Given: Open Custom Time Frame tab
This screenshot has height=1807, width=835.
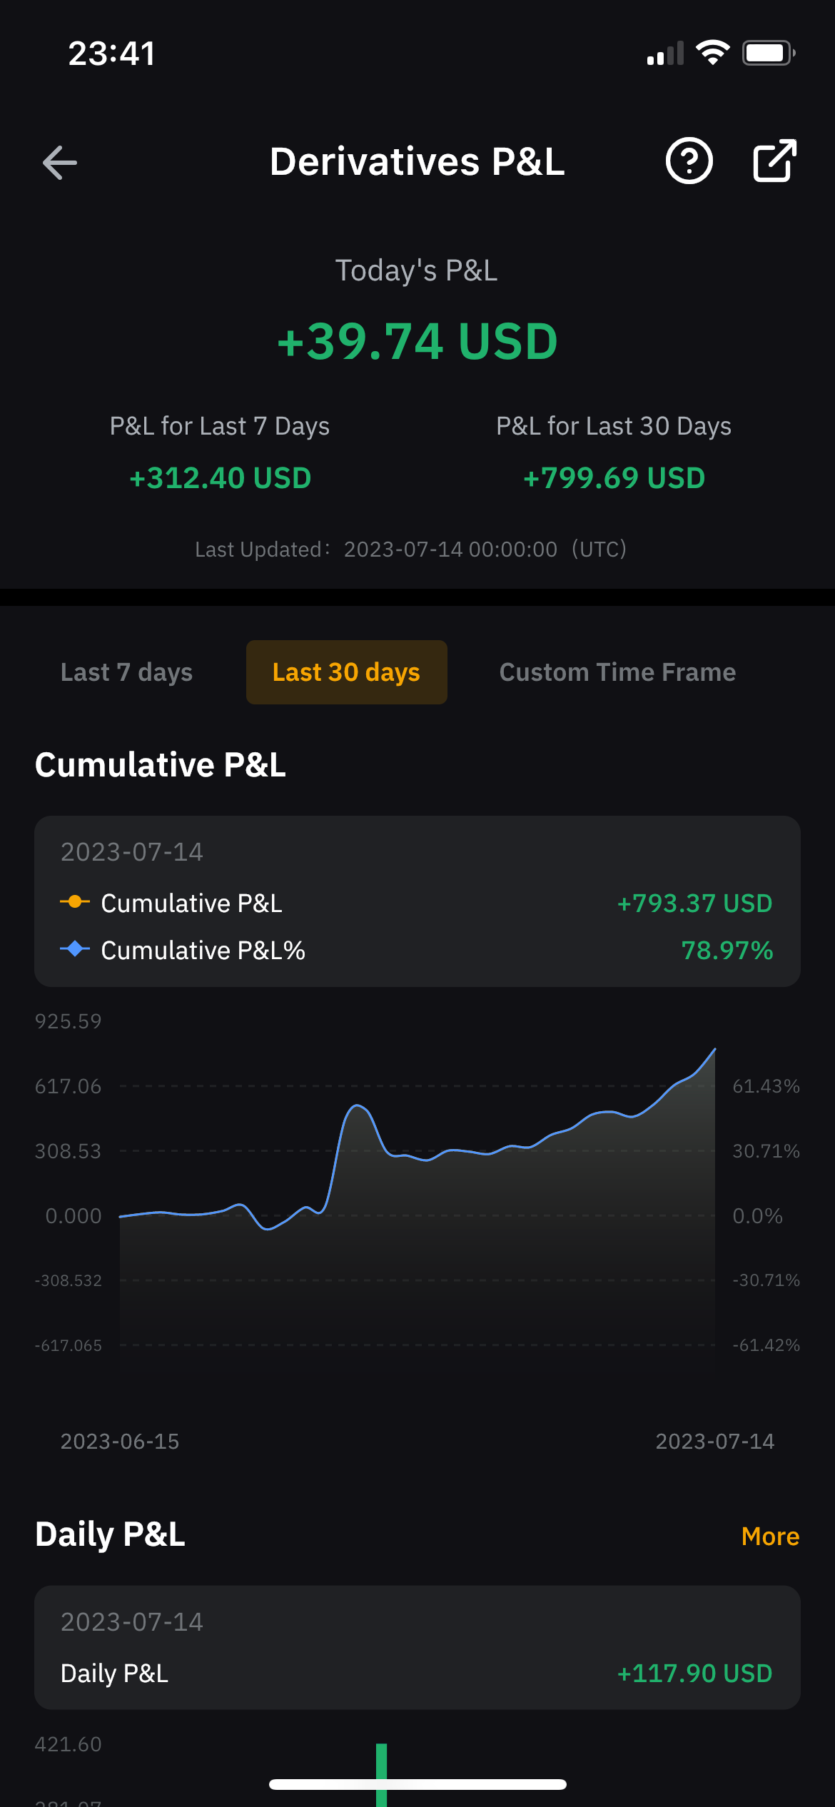Looking at the screenshot, I should [617, 672].
